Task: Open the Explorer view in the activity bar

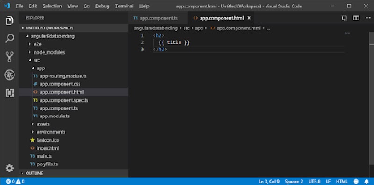Action: 9,21
